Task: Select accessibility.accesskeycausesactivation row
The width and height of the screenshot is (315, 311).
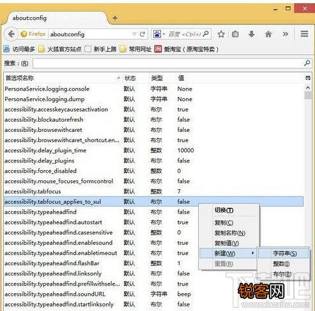Action: 153,110
